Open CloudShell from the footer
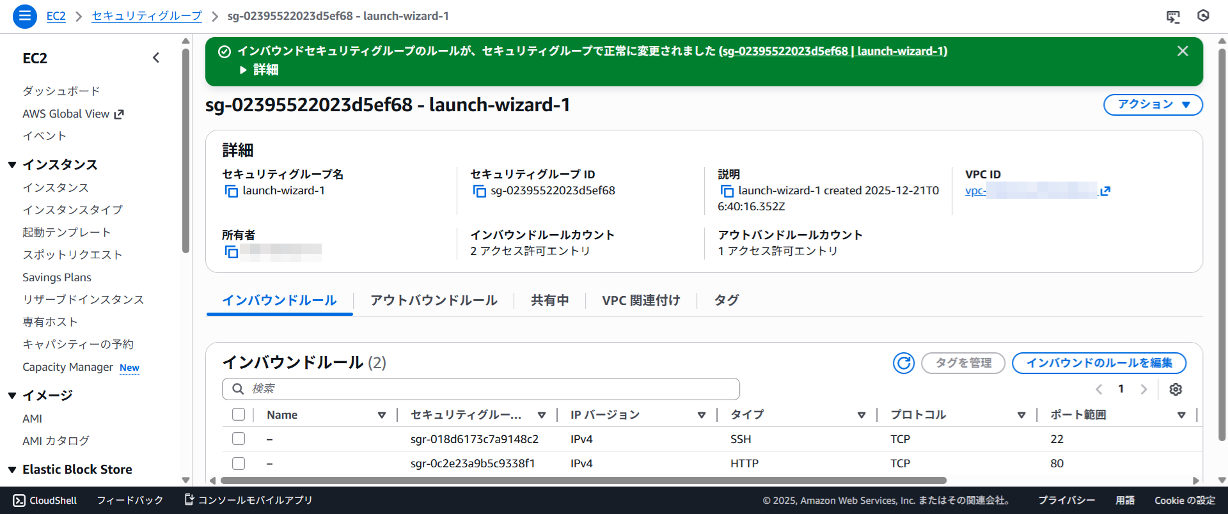Image resolution: width=1228 pixels, height=514 pixels. pos(45,501)
